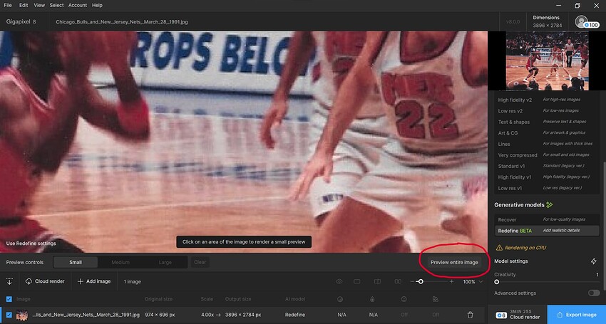Click the Add image button
606x324 pixels.
click(94, 281)
